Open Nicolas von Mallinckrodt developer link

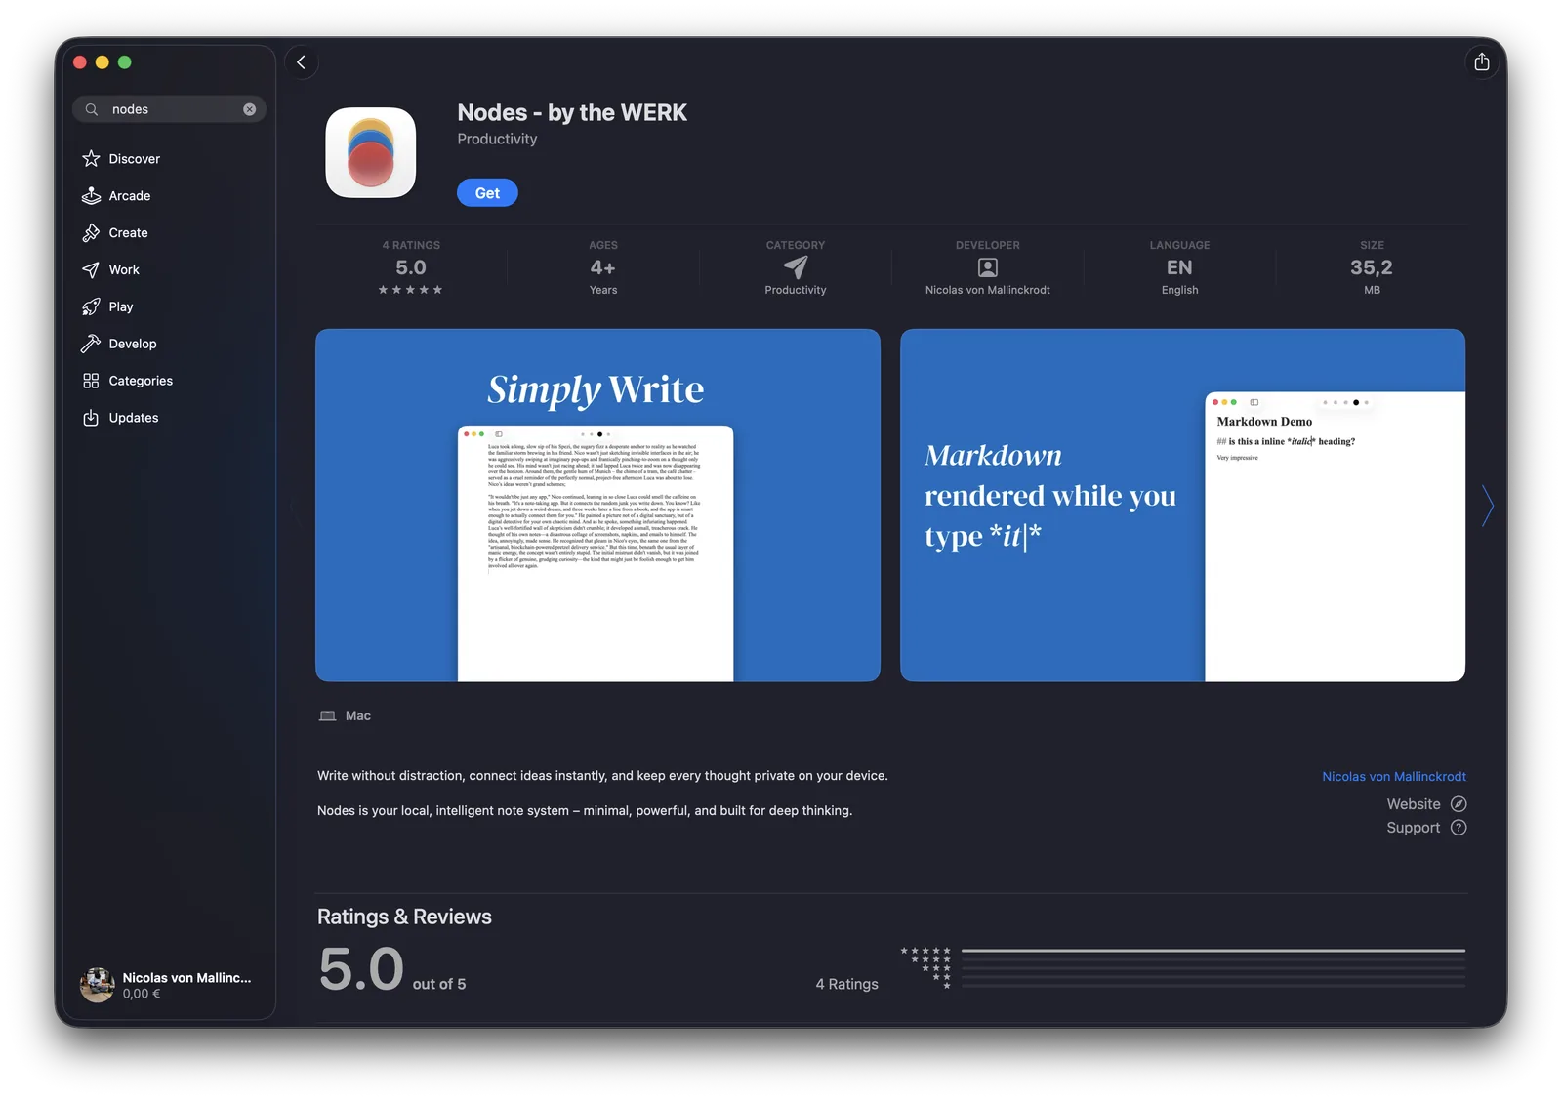click(x=1394, y=777)
